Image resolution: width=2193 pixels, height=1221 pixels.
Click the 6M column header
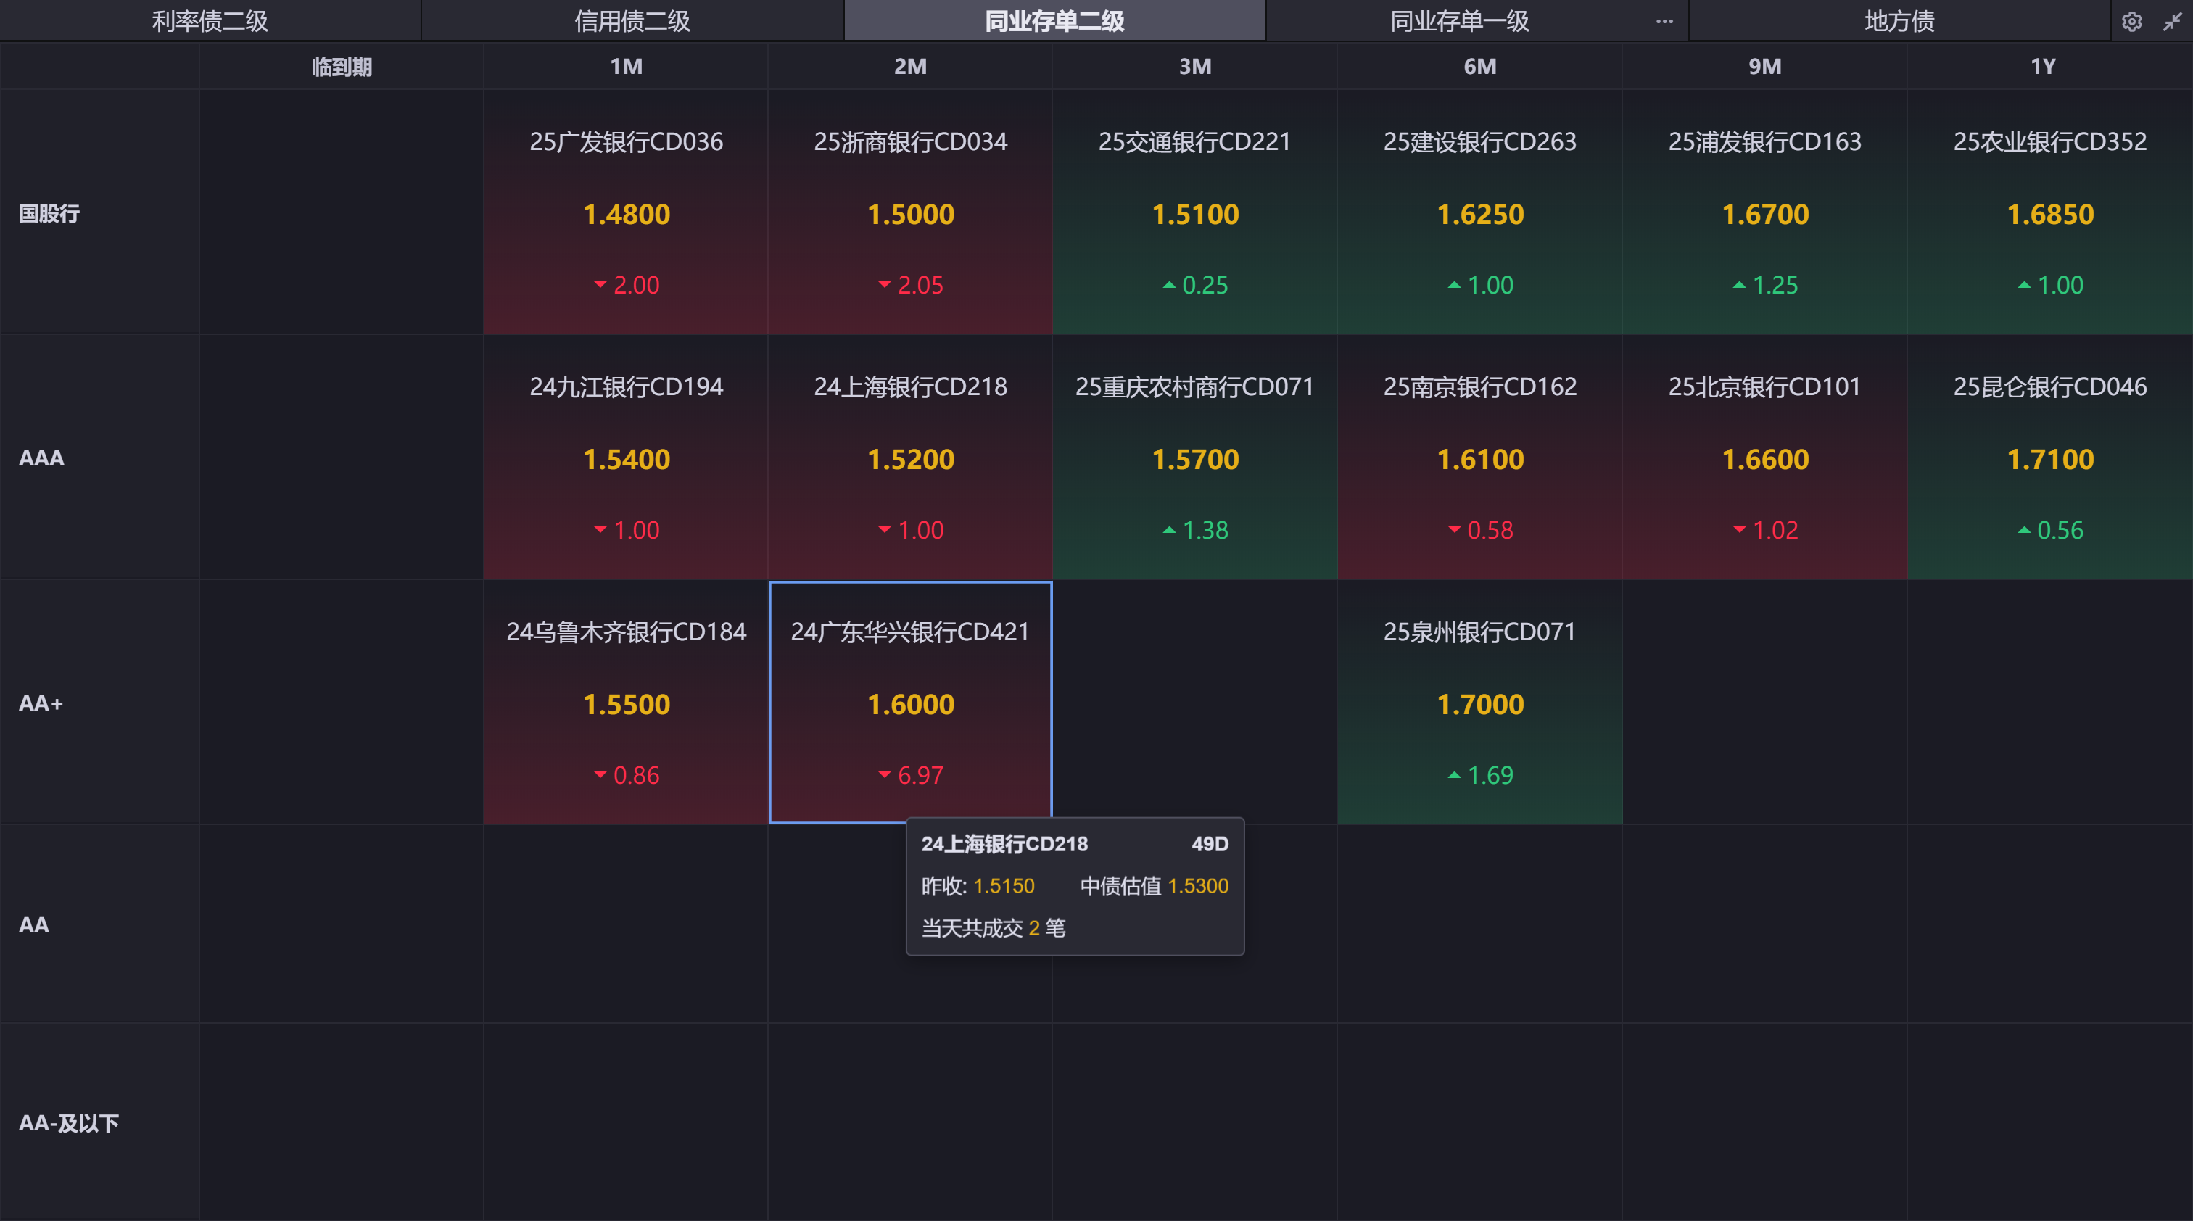pyautogui.click(x=1479, y=67)
